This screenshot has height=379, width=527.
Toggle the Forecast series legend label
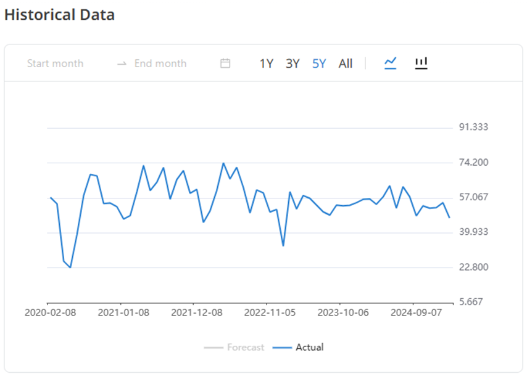[246, 348]
